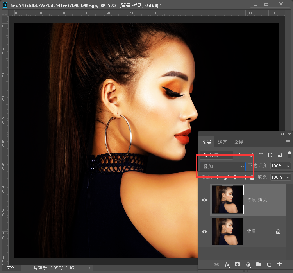The image size is (293, 273).
Task: Hide the 背景 拷贝 layer
Action: click(x=204, y=200)
